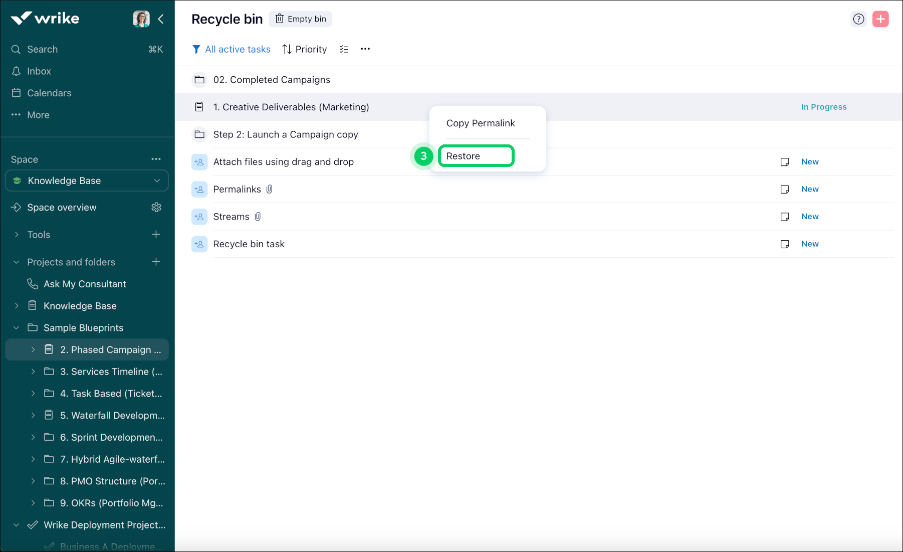Click the profile avatar picture

pyautogui.click(x=141, y=18)
